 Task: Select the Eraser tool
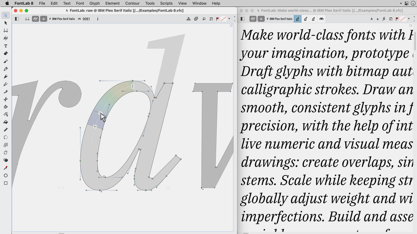tap(6, 54)
